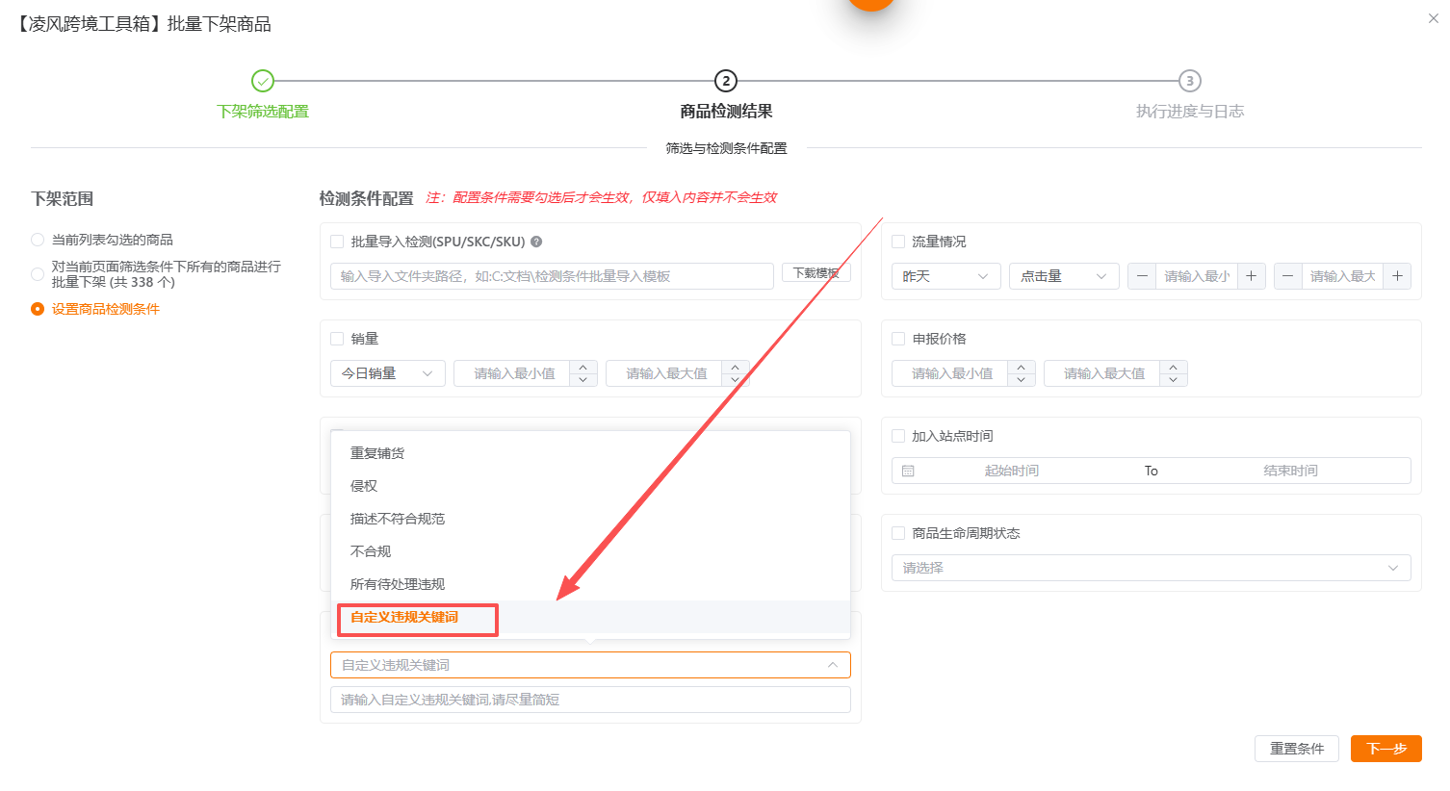
Task: Click step 2 circle 商品检测结果
Action: coord(726,81)
